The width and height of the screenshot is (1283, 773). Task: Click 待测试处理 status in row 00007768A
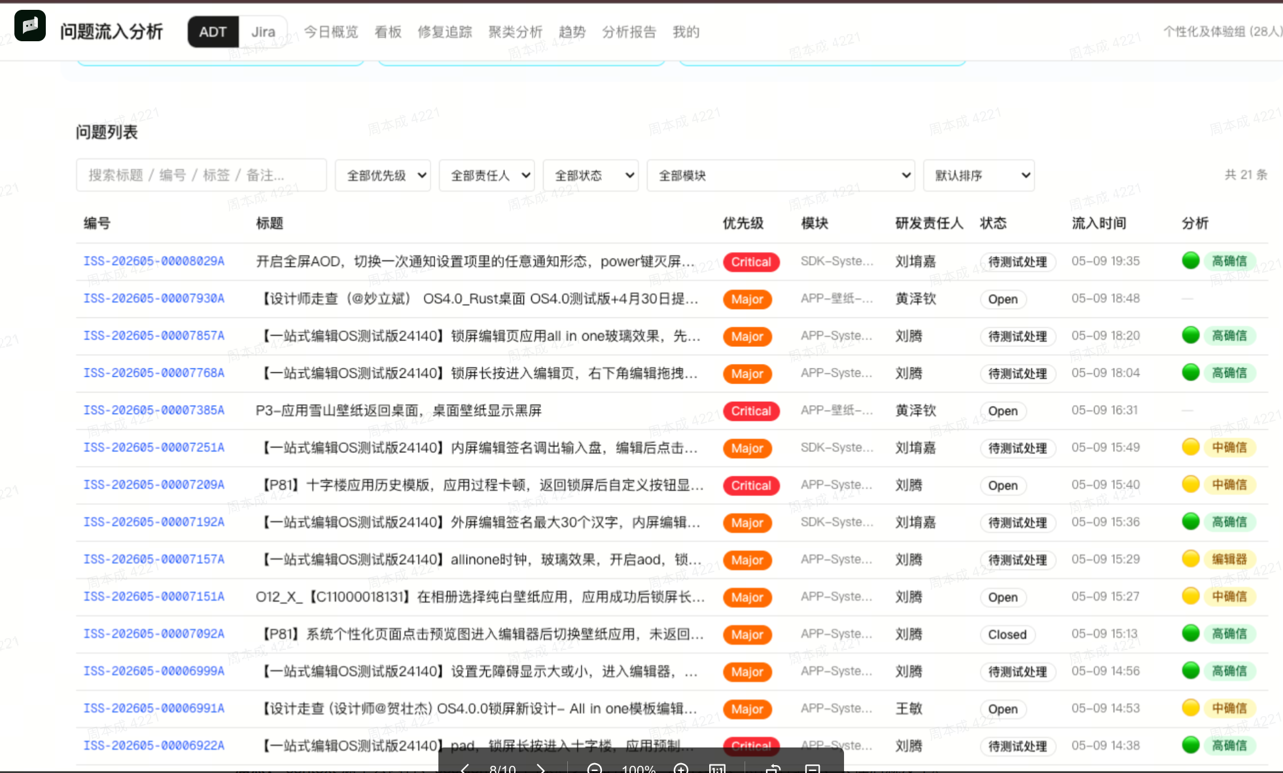1017,374
